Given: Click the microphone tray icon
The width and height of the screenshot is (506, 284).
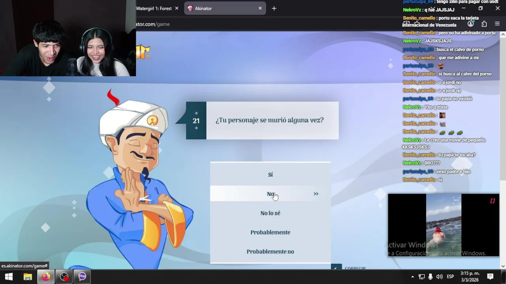Looking at the screenshot, I should coord(430,277).
